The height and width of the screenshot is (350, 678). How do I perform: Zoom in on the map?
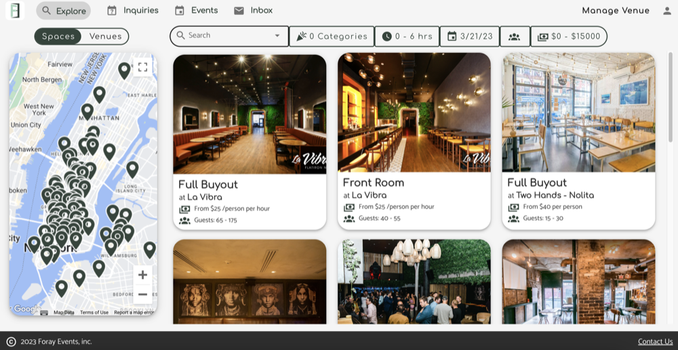coord(142,275)
